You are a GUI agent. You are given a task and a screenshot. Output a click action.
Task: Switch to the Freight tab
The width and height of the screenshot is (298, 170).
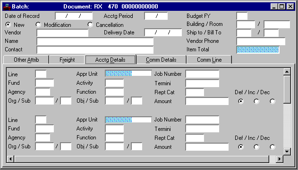pyautogui.click(x=67, y=60)
